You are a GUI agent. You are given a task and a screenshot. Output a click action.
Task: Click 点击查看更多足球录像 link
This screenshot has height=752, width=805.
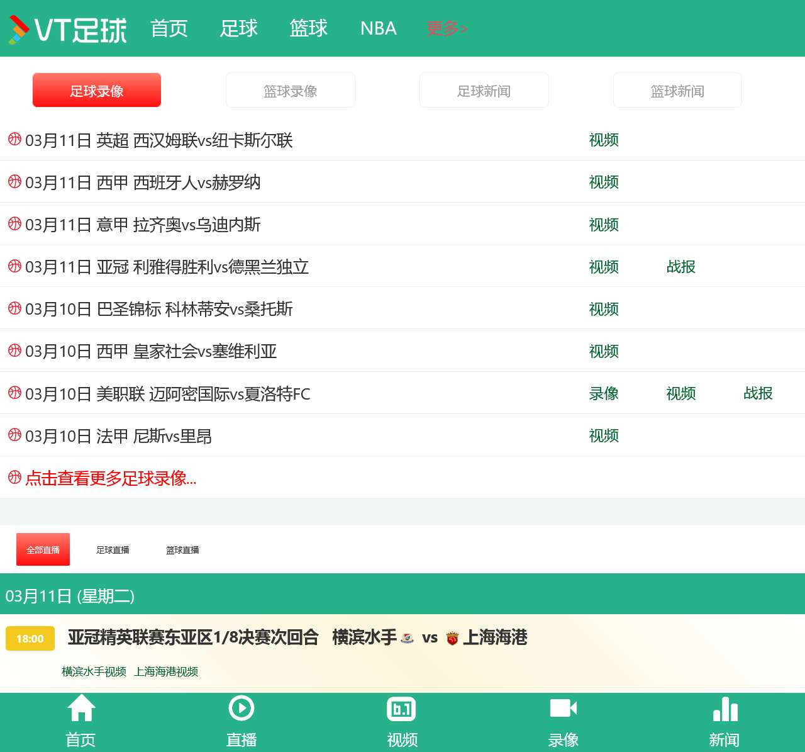[x=111, y=478]
